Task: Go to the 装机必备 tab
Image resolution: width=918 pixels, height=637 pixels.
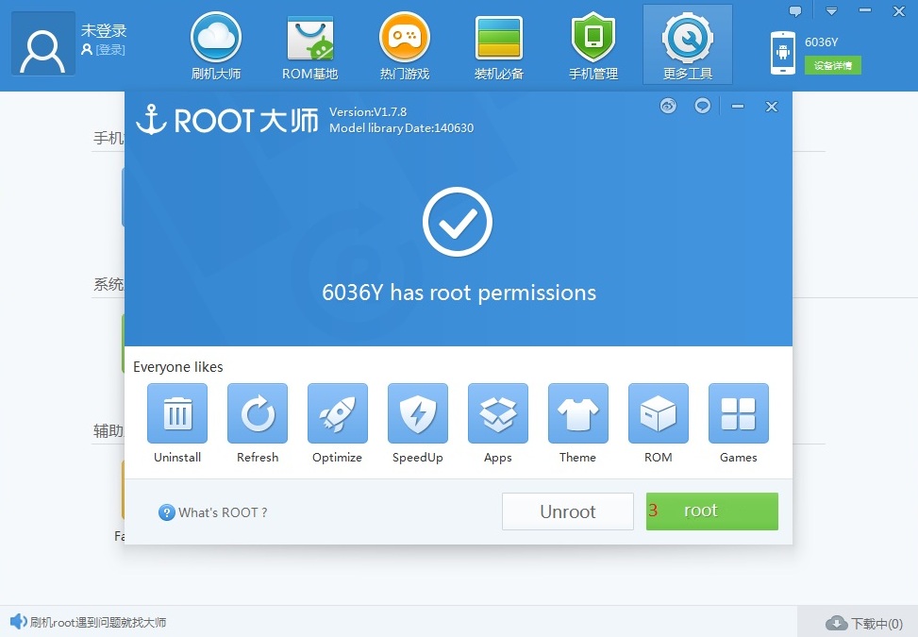Action: [499, 45]
